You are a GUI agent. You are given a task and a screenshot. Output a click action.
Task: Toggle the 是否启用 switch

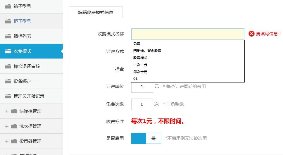click(x=146, y=139)
